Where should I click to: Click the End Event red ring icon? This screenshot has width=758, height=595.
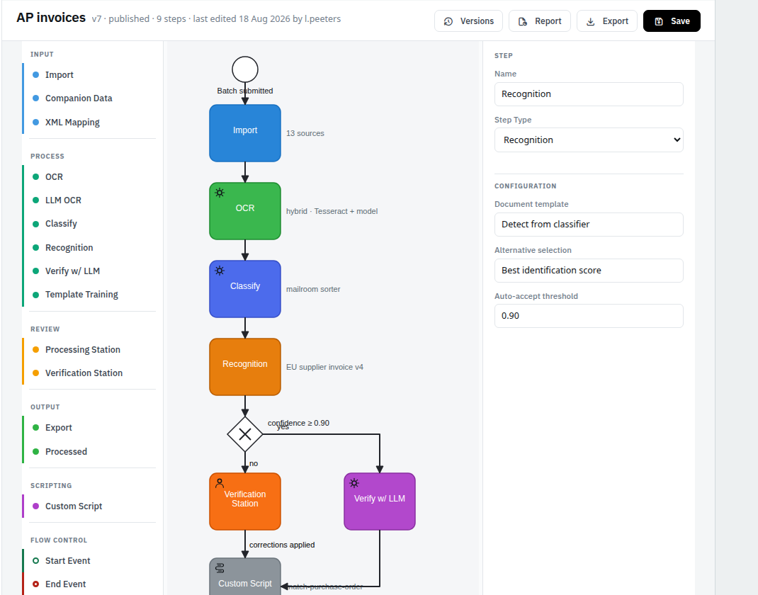tap(35, 584)
